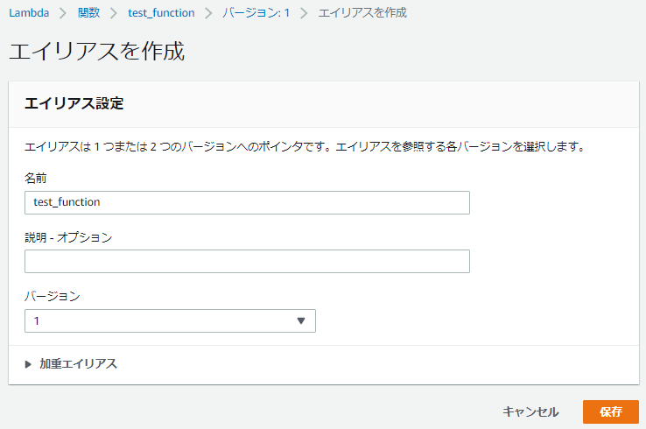Click the chevron right after test_function breadcrumb

[208, 13]
